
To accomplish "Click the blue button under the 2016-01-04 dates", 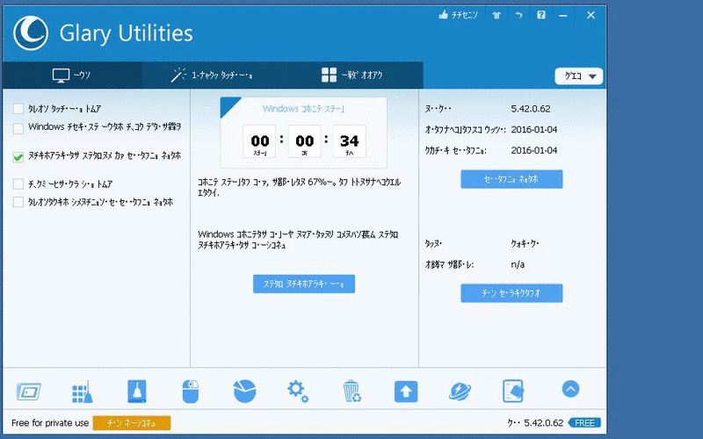I will pos(511,179).
